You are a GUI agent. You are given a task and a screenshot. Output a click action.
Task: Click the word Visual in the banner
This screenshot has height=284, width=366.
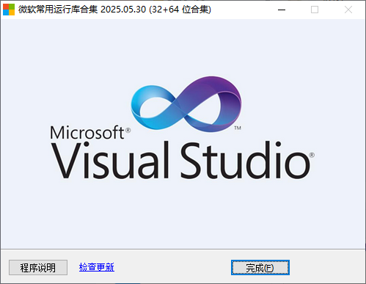[x=110, y=160]
